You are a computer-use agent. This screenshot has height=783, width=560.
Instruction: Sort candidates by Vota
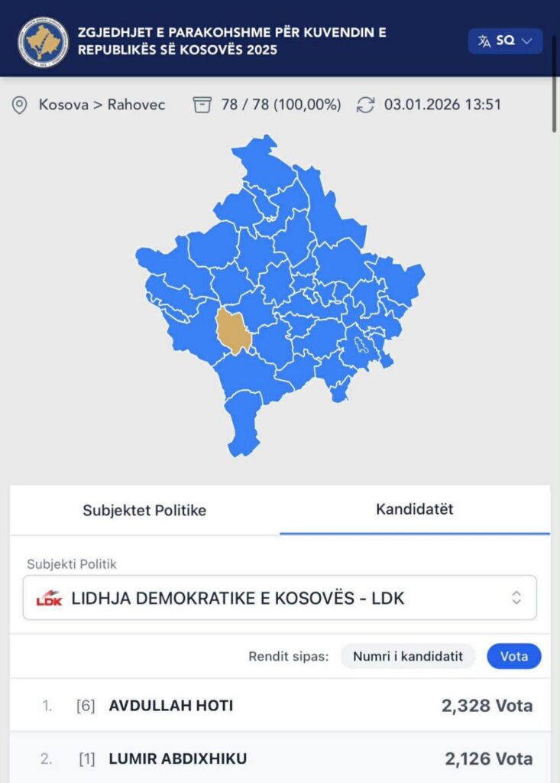click(x=513, y=656)
